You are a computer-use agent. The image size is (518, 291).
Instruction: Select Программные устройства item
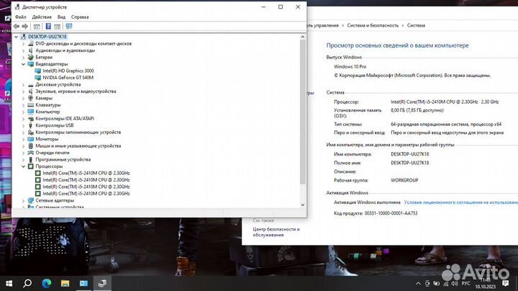(x=63, y=160)
